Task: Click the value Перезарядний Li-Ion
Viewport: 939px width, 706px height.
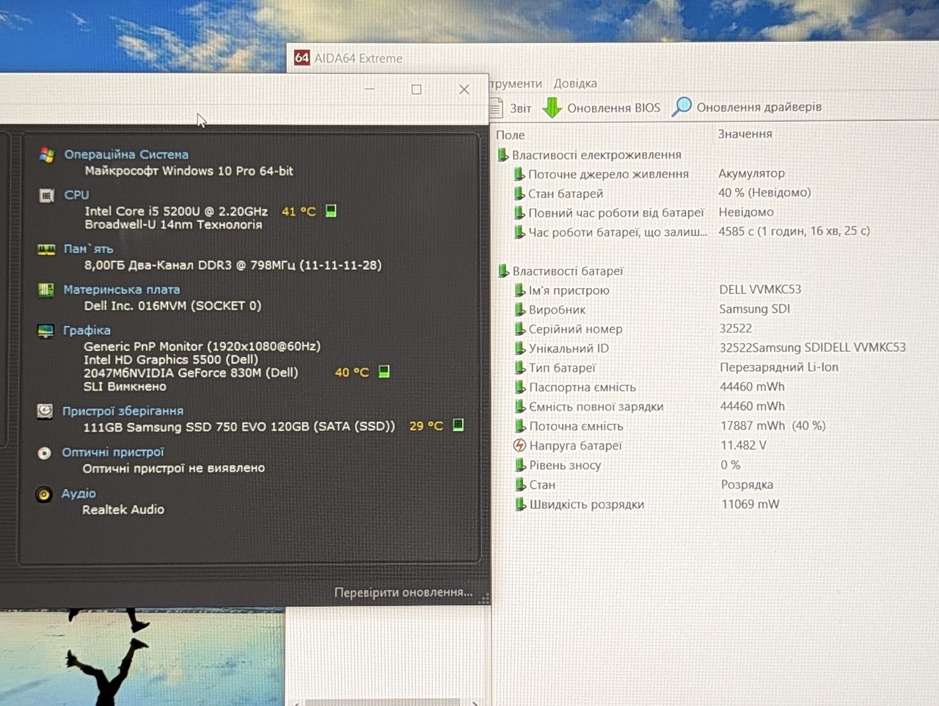Action: (x=779, y=367)
